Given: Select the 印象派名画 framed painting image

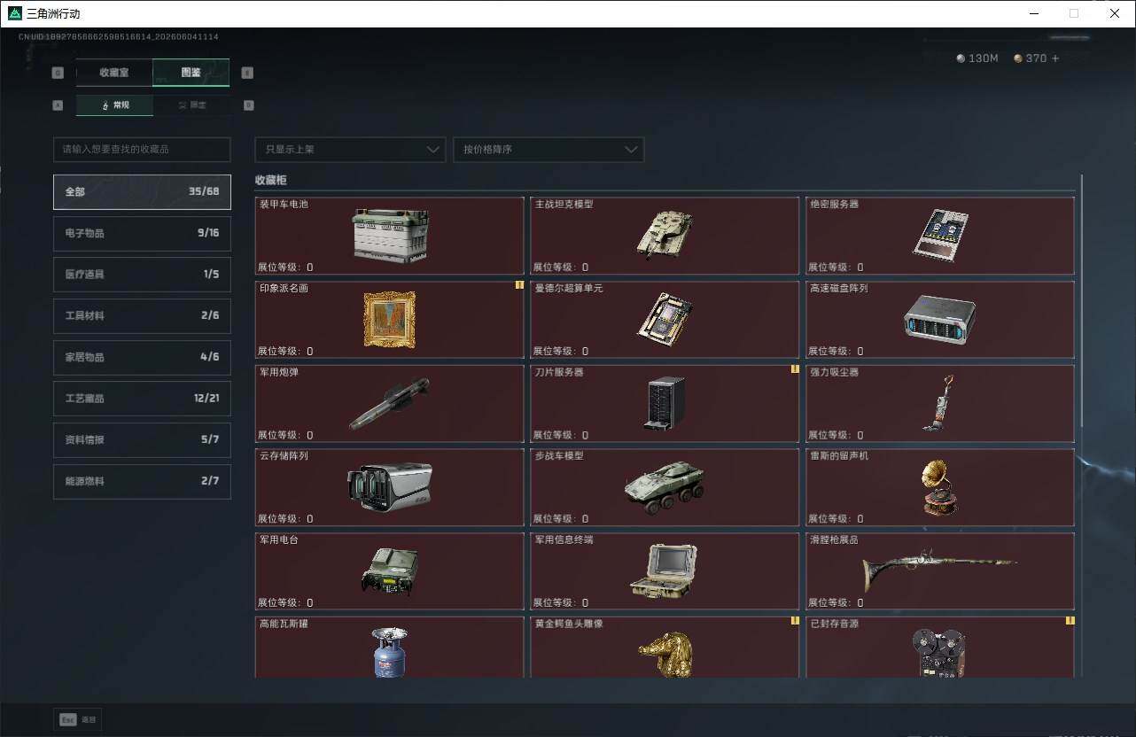Looking at the screenshot, I should 390,319.
